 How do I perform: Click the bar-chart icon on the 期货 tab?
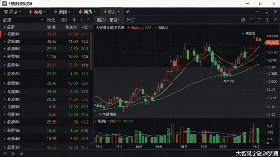point(81,12)
